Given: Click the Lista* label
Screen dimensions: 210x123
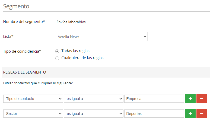Looking at the screenshot, I should click(8, 36).
